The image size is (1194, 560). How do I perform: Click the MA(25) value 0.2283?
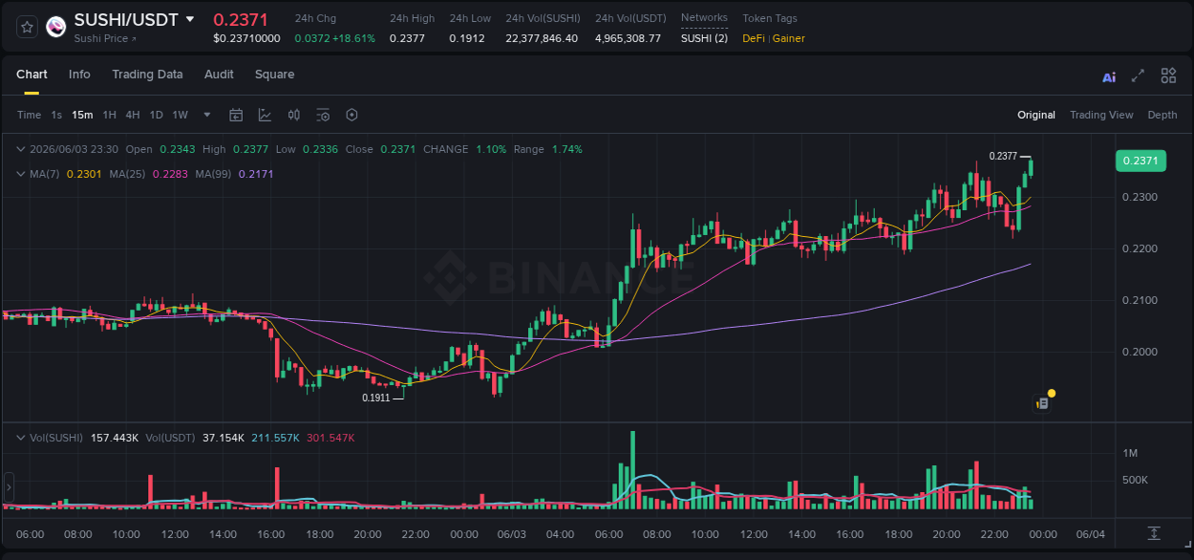pyautogui.click(x=169, y=174)
